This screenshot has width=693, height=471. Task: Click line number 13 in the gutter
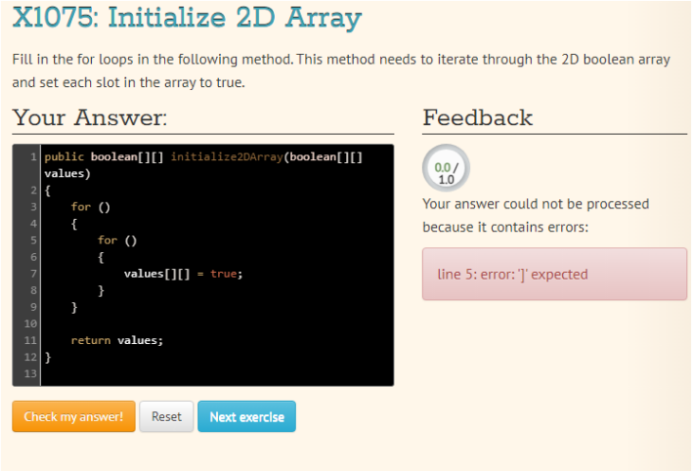[30, 373]
